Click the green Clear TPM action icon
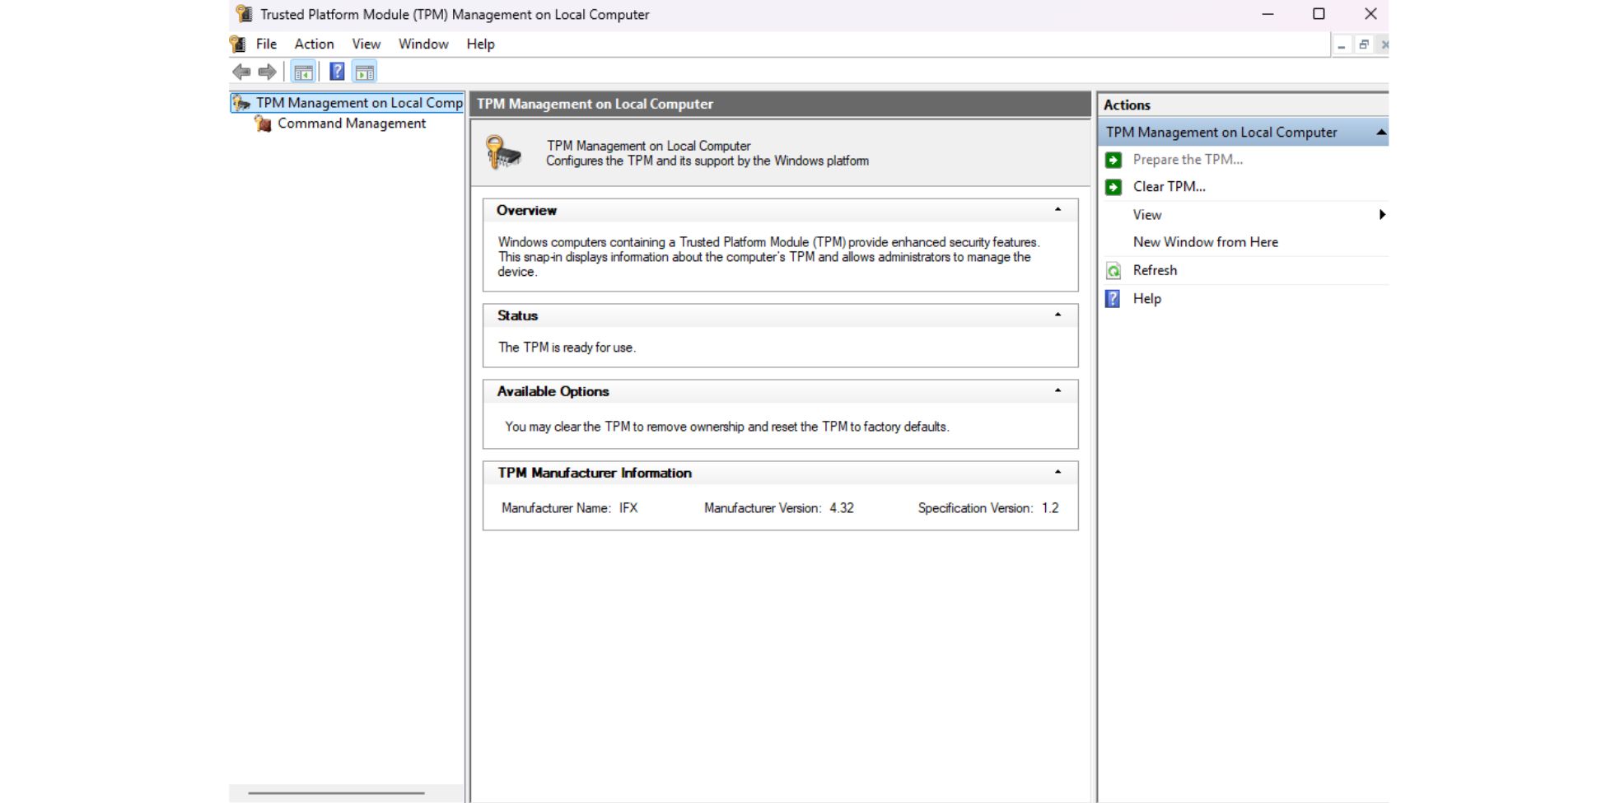This screenshot has width=1606, height=803. pyautogui.click(x=1113, y=186)
